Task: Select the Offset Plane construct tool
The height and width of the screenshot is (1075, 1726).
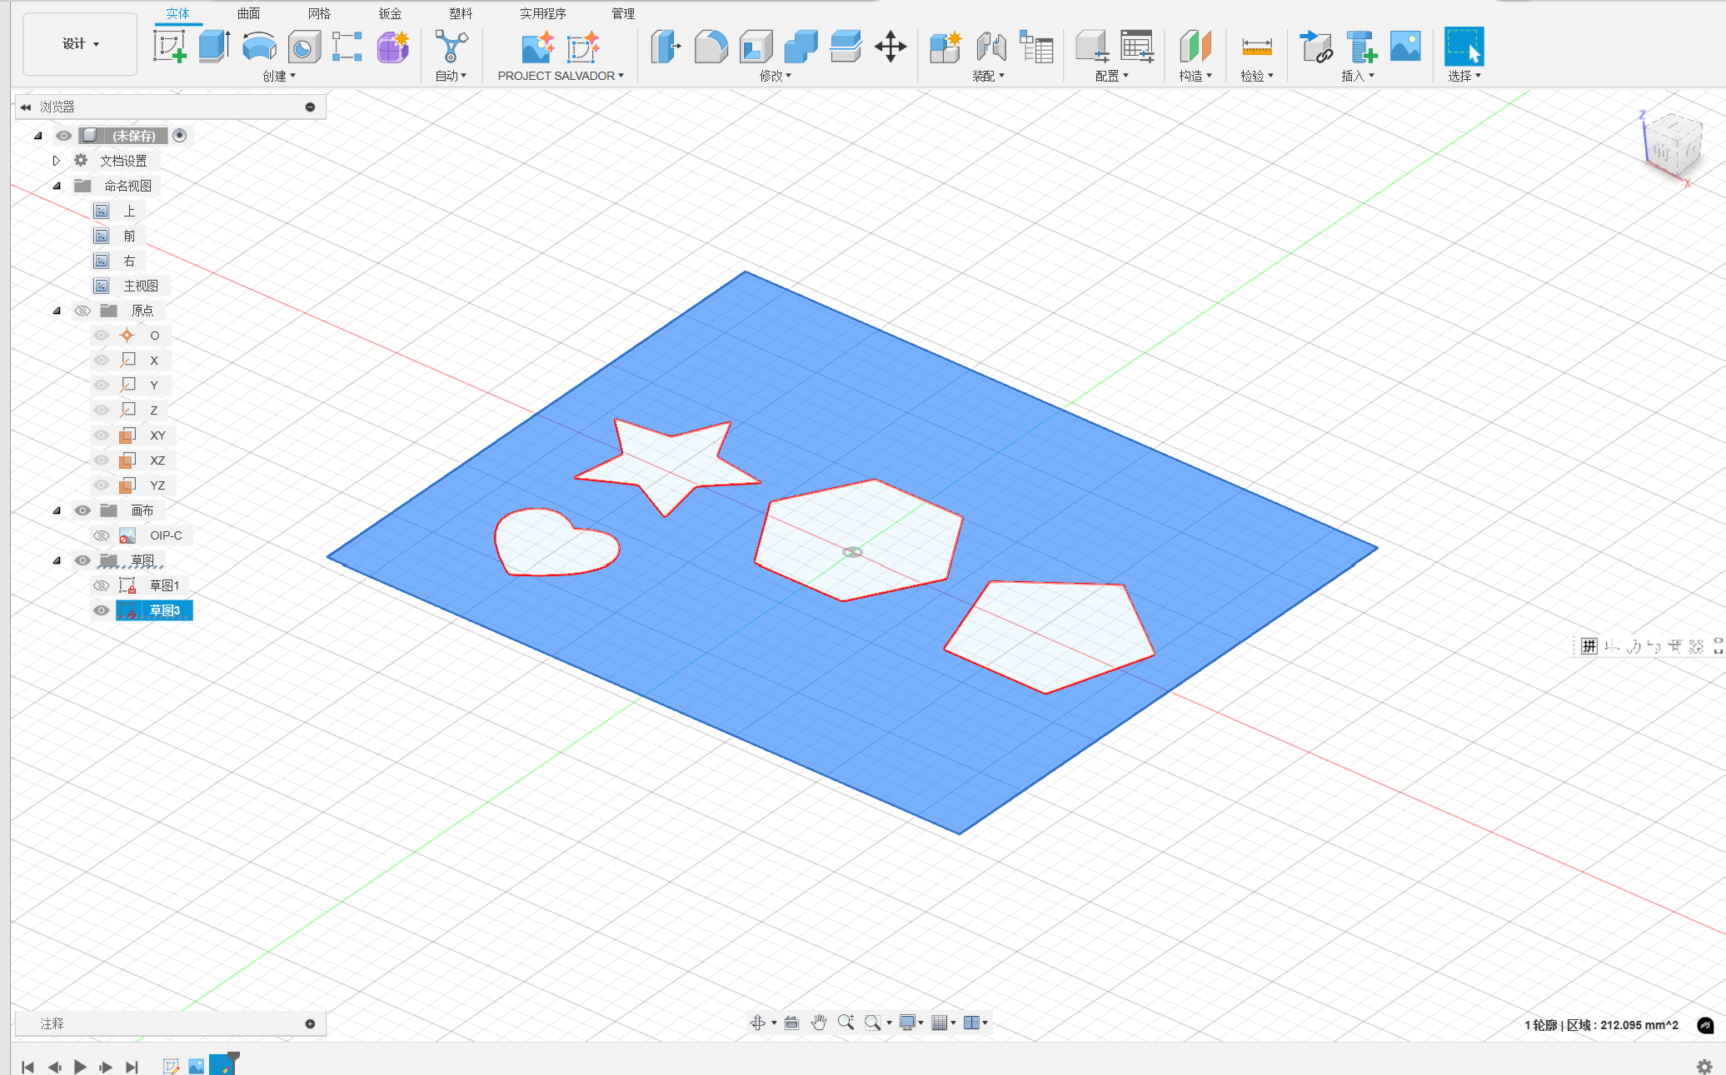Action: coord(1195,47)
